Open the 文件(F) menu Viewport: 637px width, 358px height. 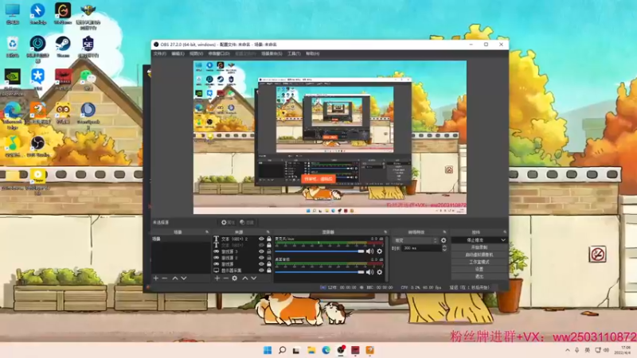tap(160, 53)
